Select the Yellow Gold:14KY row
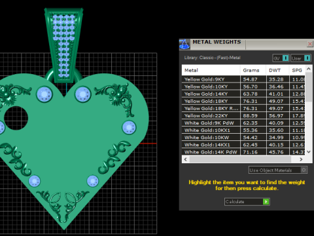Viewport: 314px width, 236px height. [243, 94]
